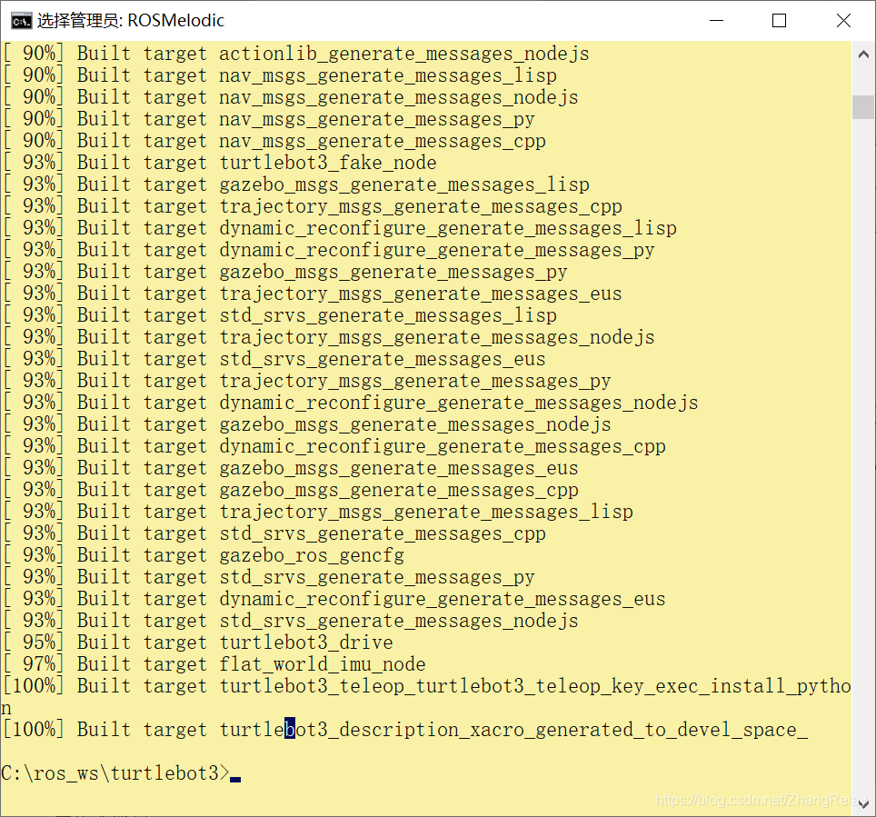876x817 pixels.
Task: Click 'turtlebot3_description_xacro_generated_to_devel_space_' text
Action: point(513,730)
